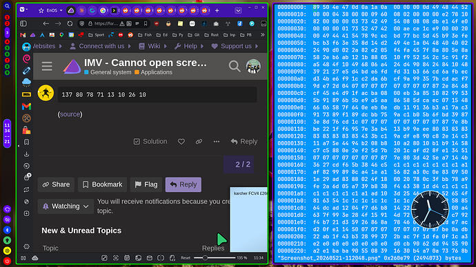Open the Applications category link

[153, 72]
